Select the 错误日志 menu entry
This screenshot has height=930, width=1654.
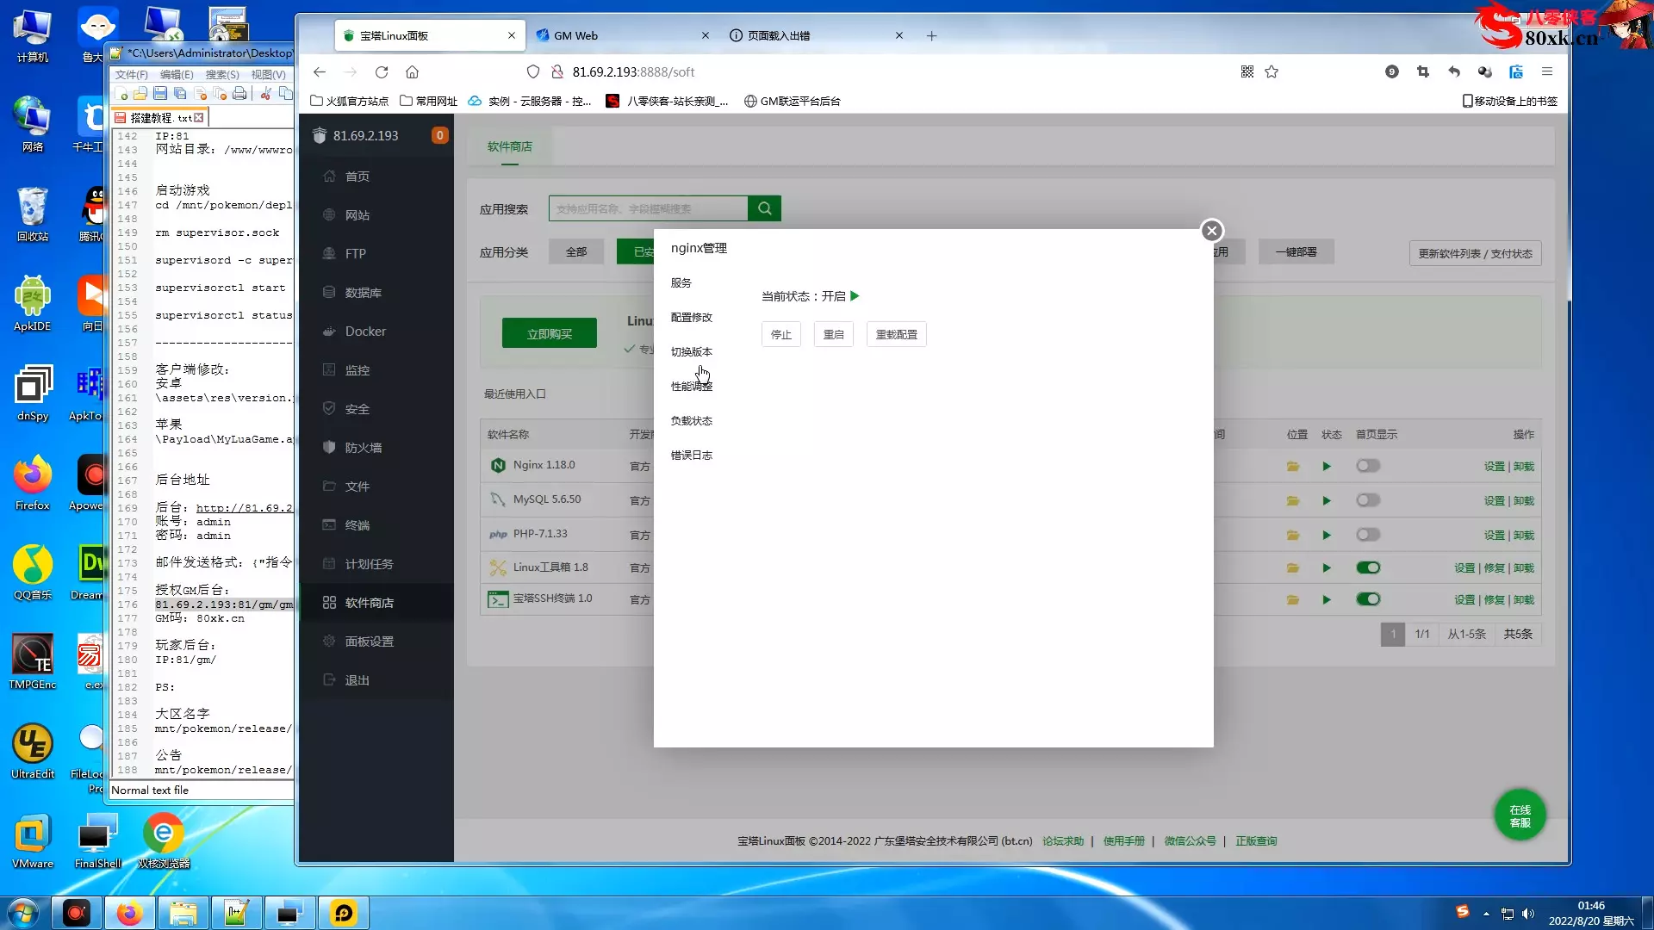pyautogui.click(x=691, y=456)
